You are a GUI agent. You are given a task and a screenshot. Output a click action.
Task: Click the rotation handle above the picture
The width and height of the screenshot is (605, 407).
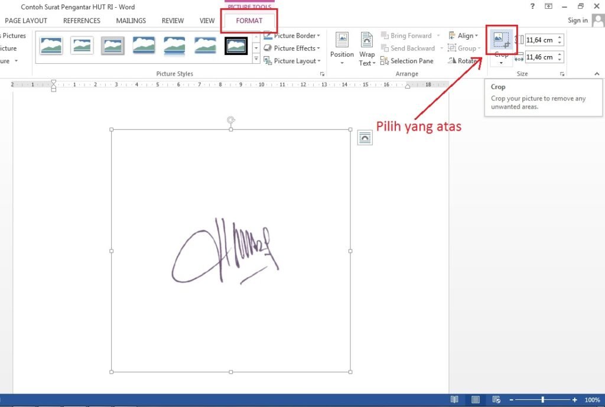tap(231, 121)
